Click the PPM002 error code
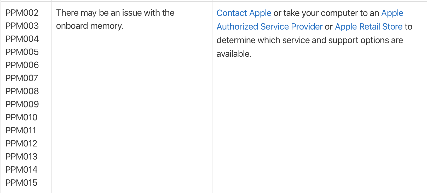This screenshot has width=427, height=193. click(x=22, y=13)
